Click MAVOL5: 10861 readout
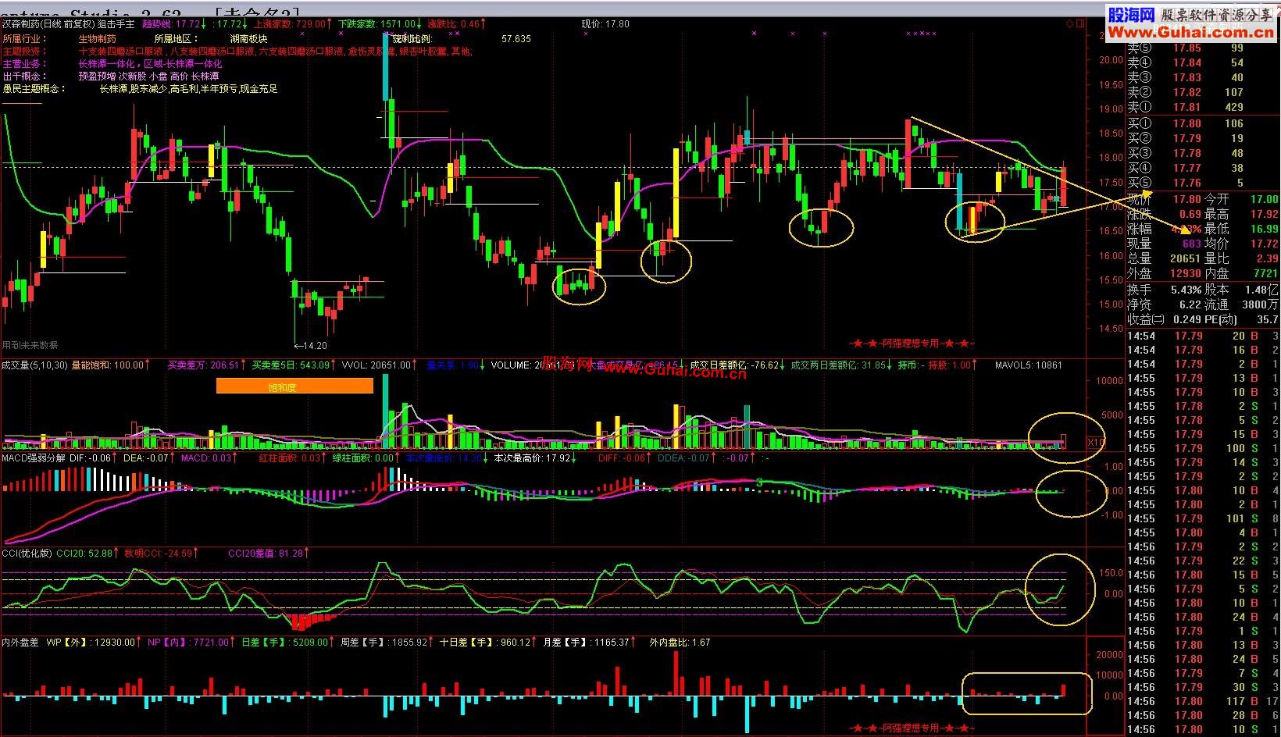The image size is (1281, 737). [x=1028, y=365]
